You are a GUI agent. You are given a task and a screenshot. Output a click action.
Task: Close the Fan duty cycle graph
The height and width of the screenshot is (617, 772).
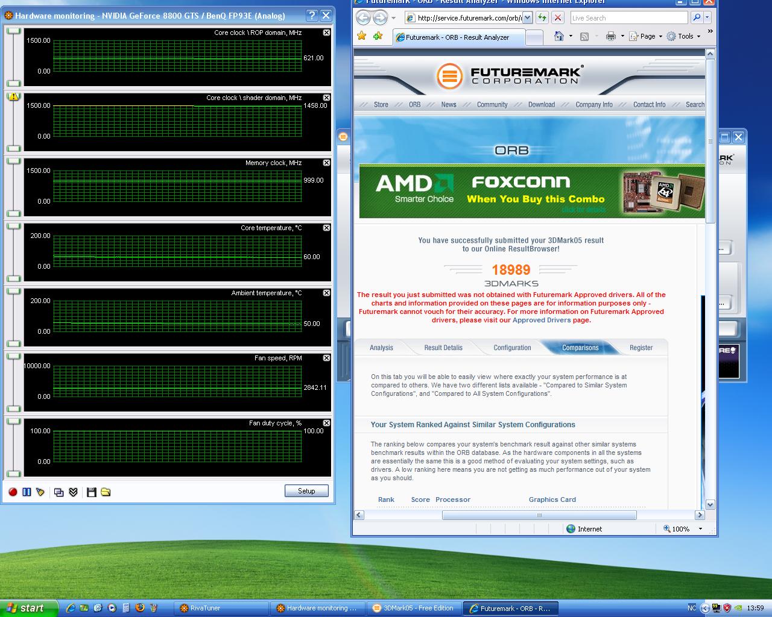point(326,423)
